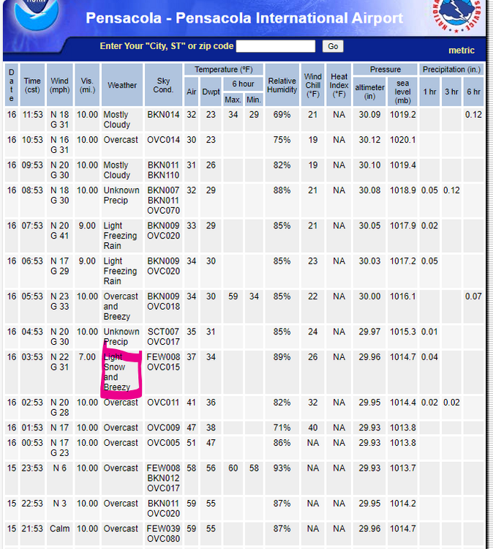
Task: Select the Wind (mph) column header
Action: coord(59,85)
